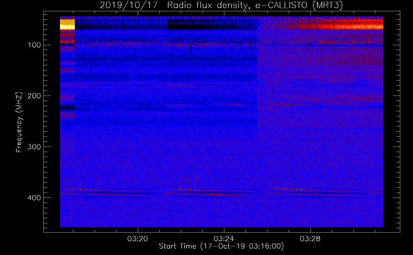The image size is (413, 255).
Task: Click the 'Frequency (MHZ)' axis label
Action: [x=19, y=122]
